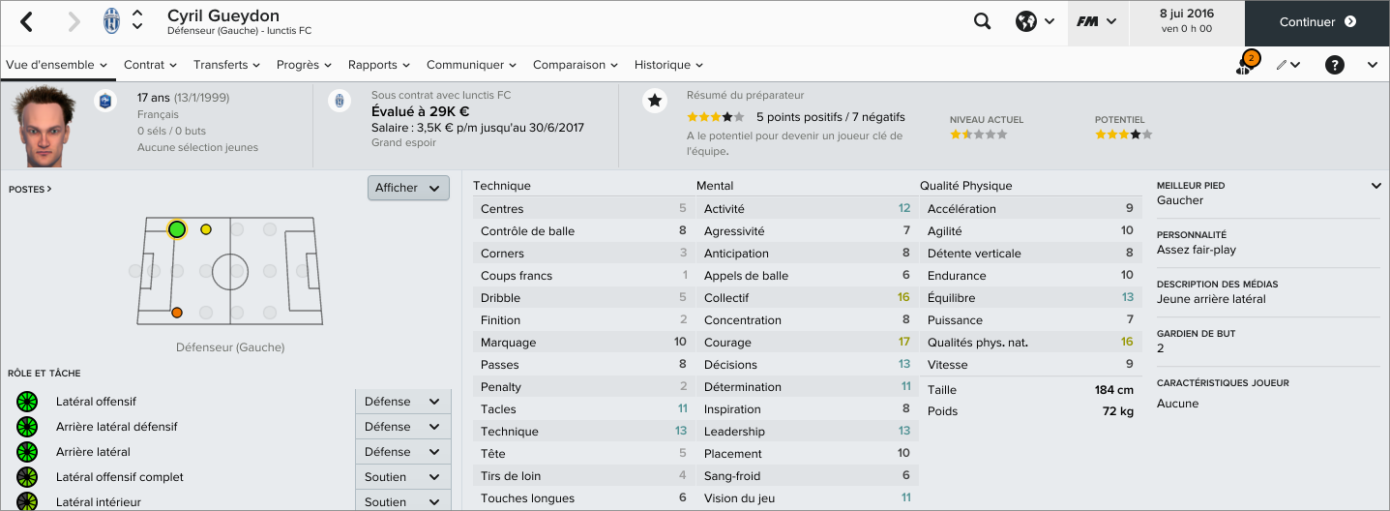Open the Historique menu

[x=668, y=65]
